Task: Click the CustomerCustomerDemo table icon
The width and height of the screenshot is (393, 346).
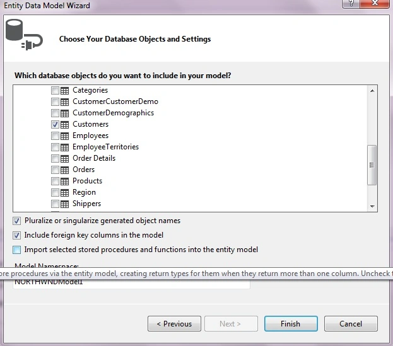Action: pos(65,102)
